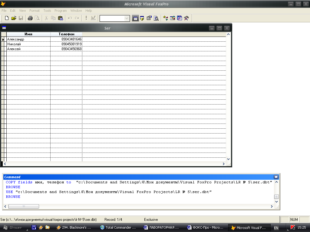Click the Command window scroll up arrow
Image resolution: width=310 pixels, height=232 pixels.
click(276, 182)
